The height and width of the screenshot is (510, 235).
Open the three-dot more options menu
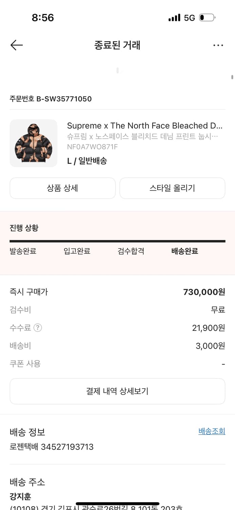218,45
